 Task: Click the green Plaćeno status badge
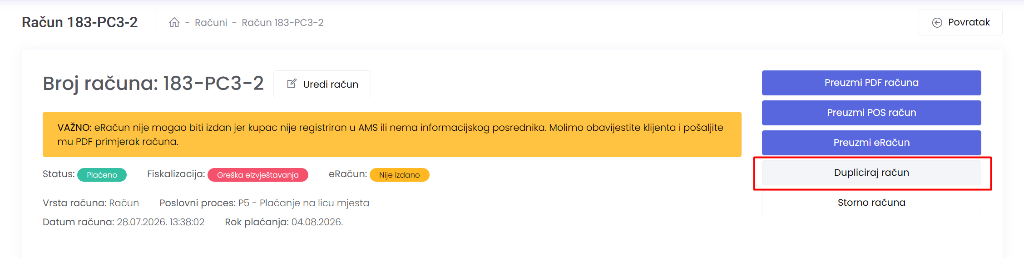102,175
